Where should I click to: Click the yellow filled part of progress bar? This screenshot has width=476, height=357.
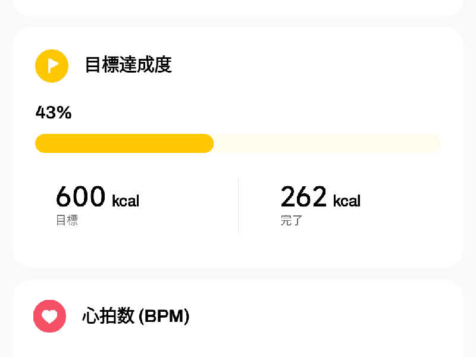[x=124, y=143]
